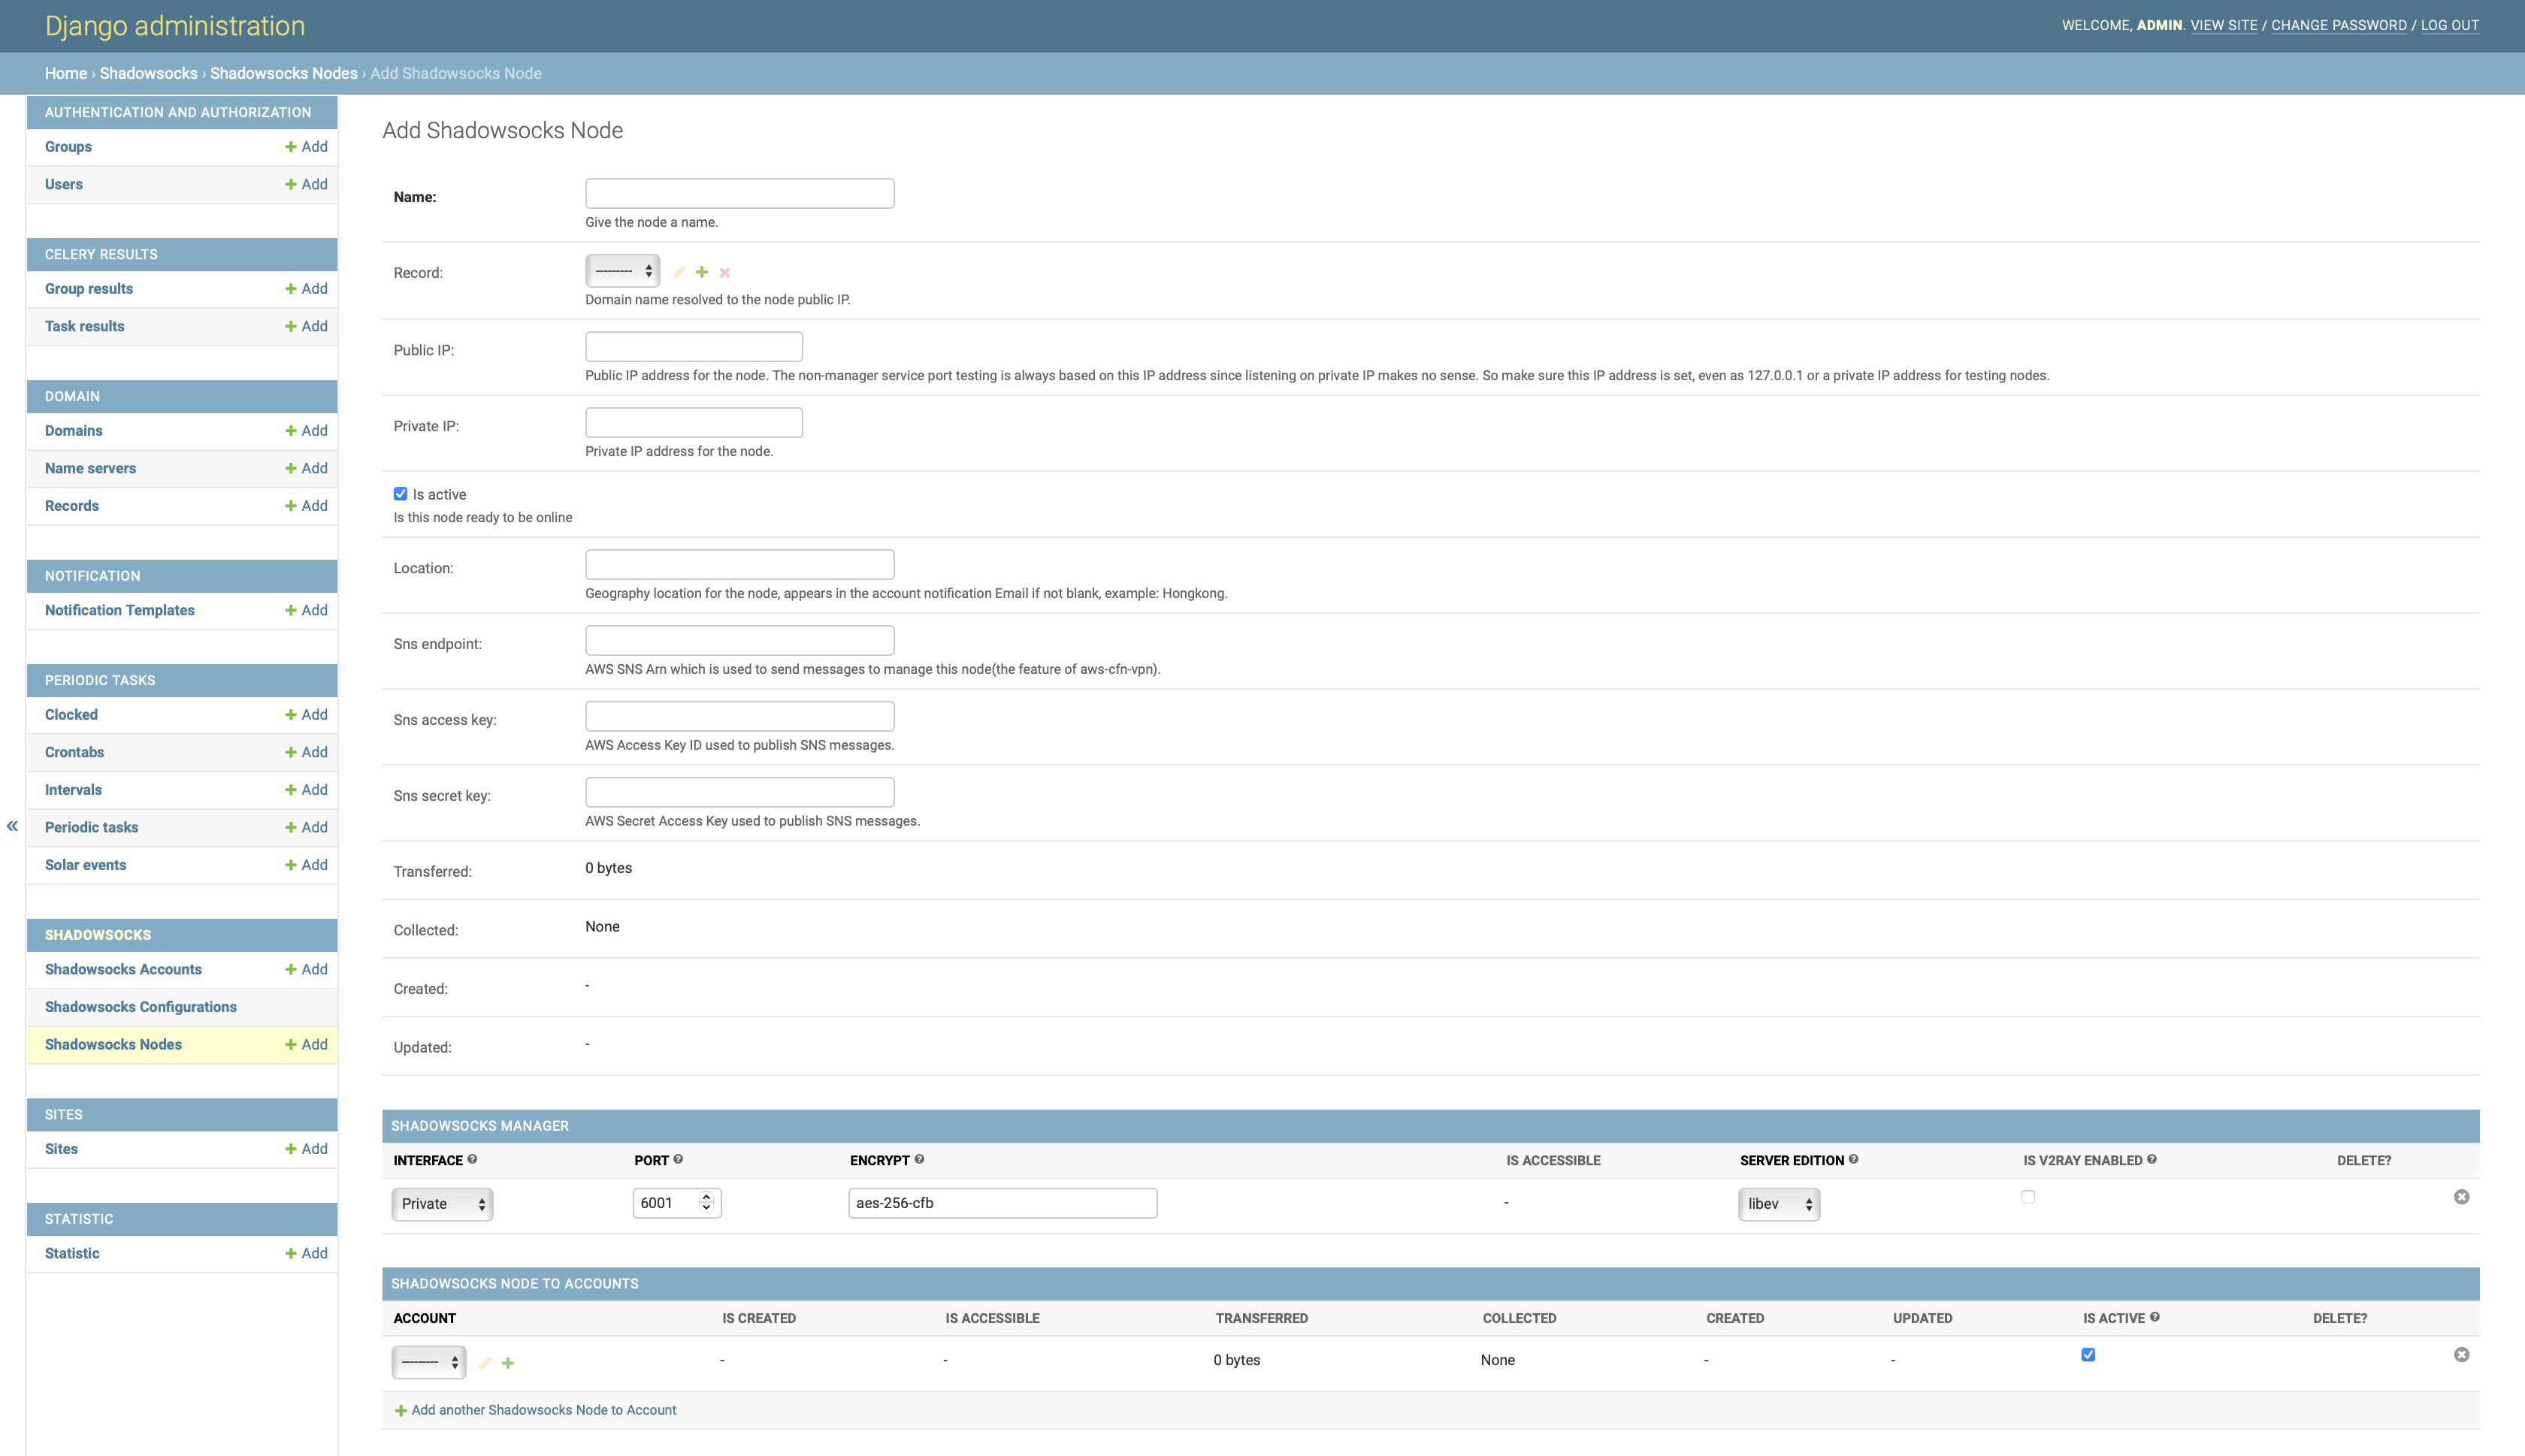Collapse the sidebar with the double-arrow icon
This screenshot has width=2525, height=1456.
point(12,826)
